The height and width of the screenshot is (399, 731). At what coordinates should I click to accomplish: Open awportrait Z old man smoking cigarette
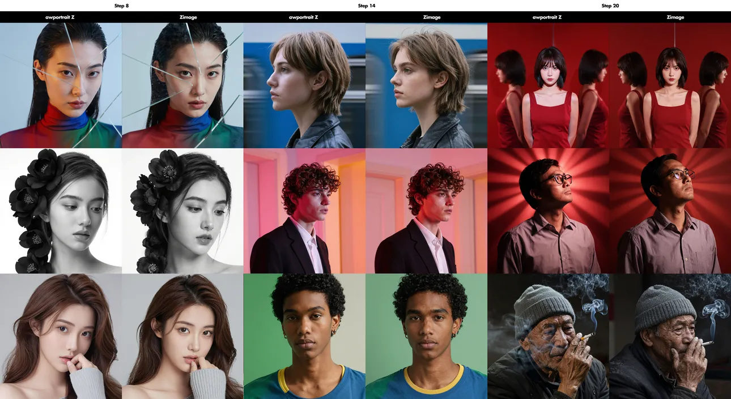coord(548,337)
